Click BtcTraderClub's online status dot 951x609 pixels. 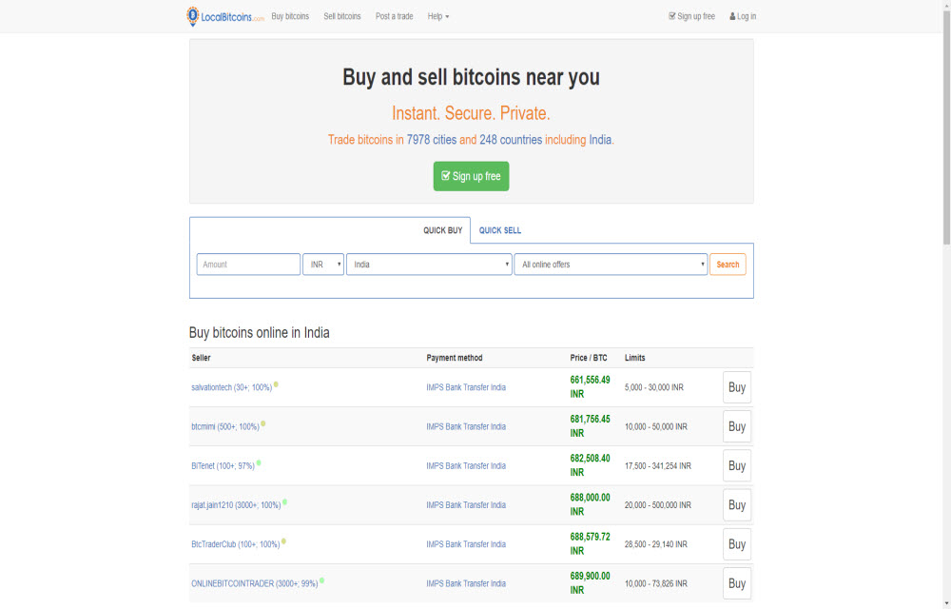(283, 541)
